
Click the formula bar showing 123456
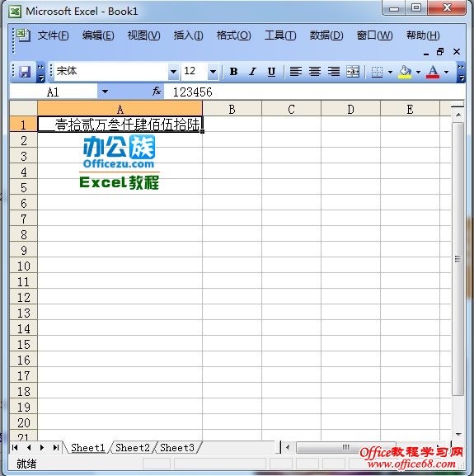click(x=314, y=92)
